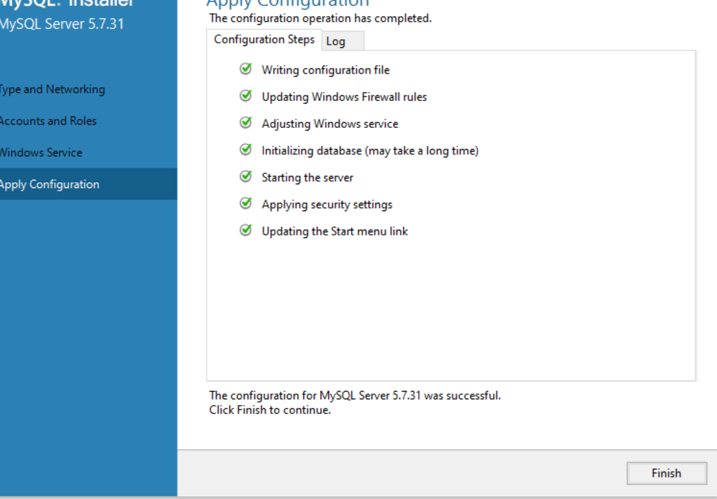
Task: Click checkmark next to Initializing database
Action: coord(246,150)
